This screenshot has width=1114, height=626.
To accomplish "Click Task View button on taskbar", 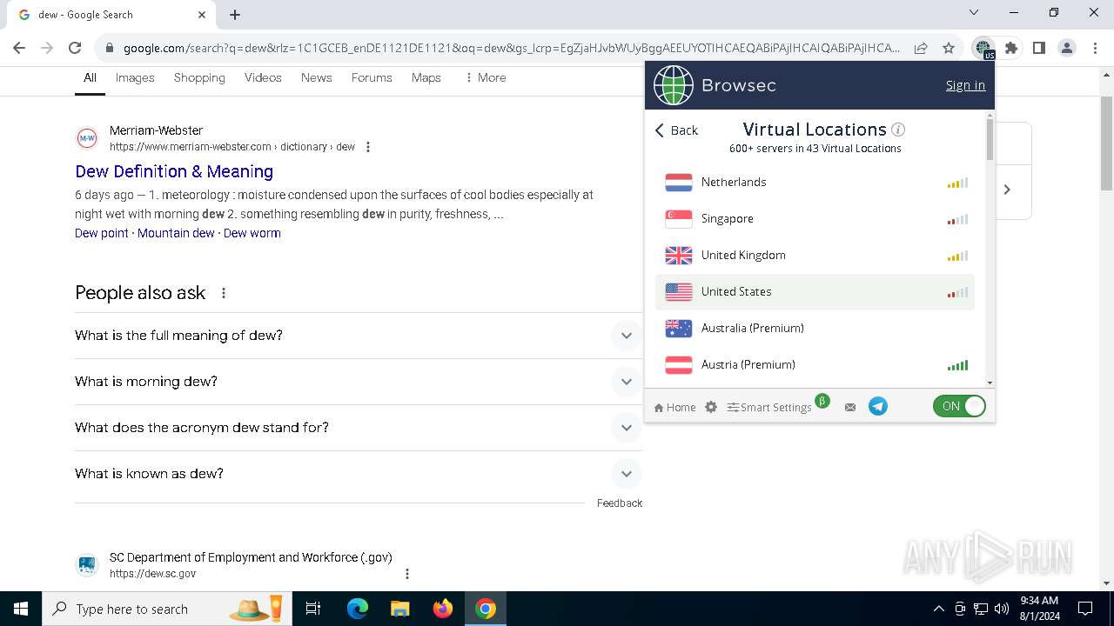I will [x=313, y=609].
